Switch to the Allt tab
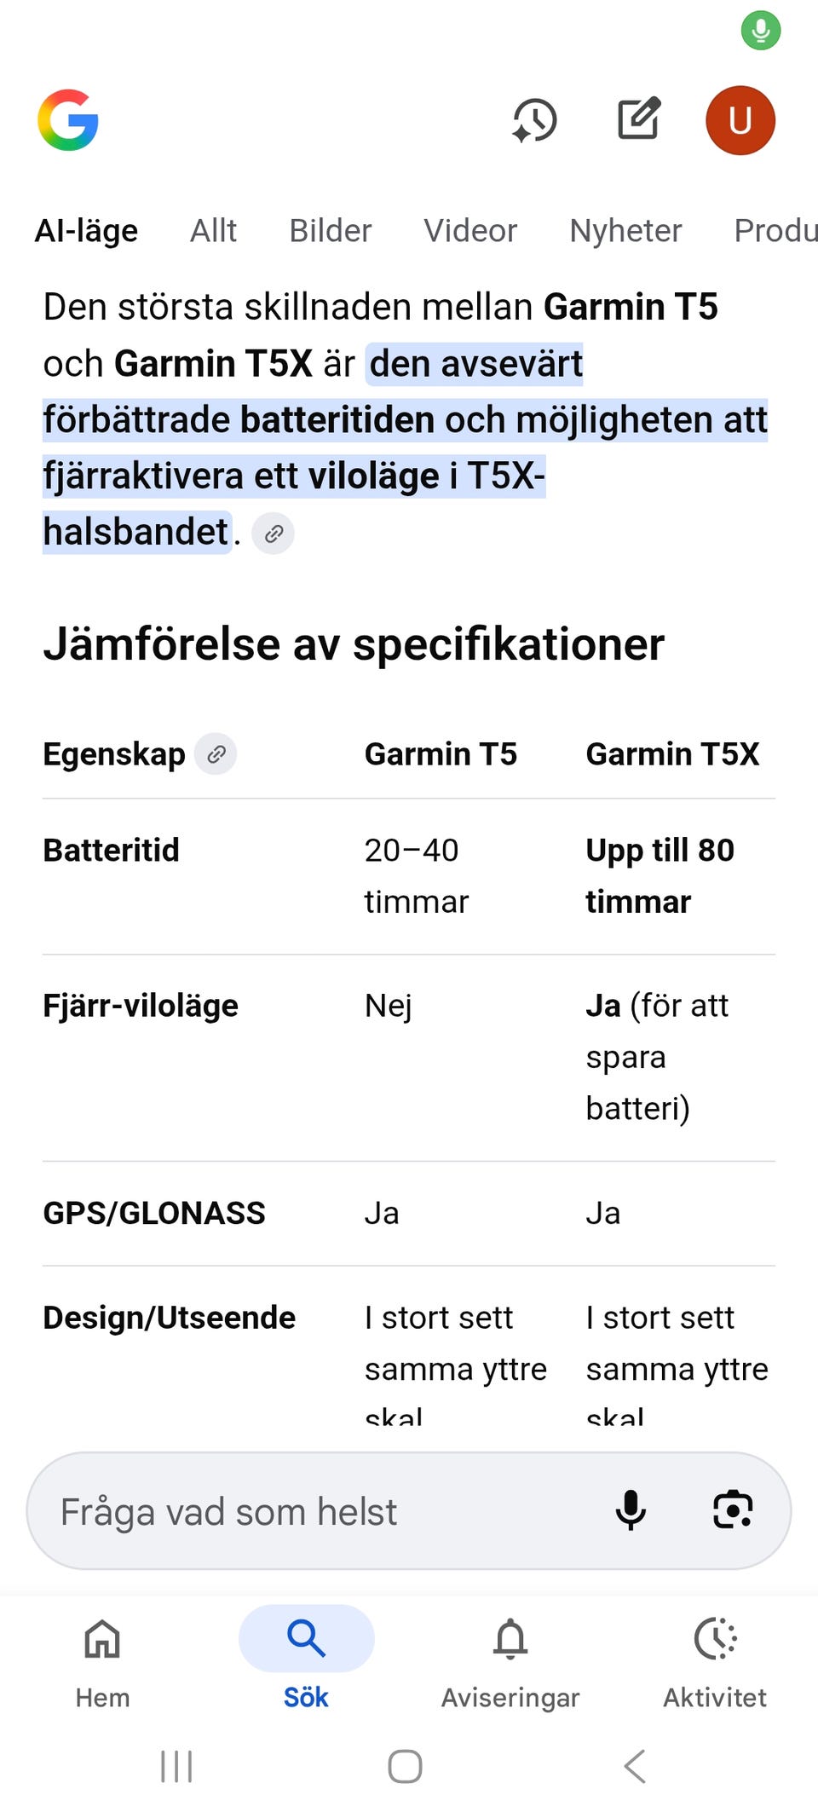Image resolution: width=818 pixels, height=1818 pixels. 213,231
